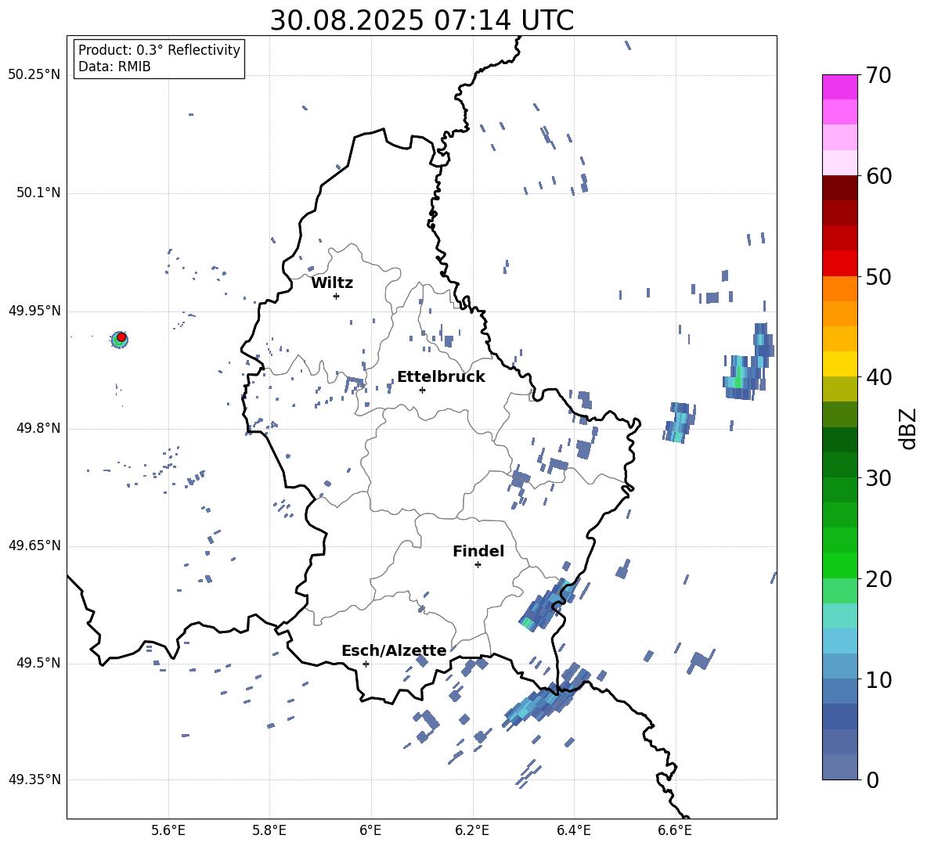Viewport: 927px width, 846px height.
Task: Click the 30 tick label on colorbar
Action: [x=878, y=478]
